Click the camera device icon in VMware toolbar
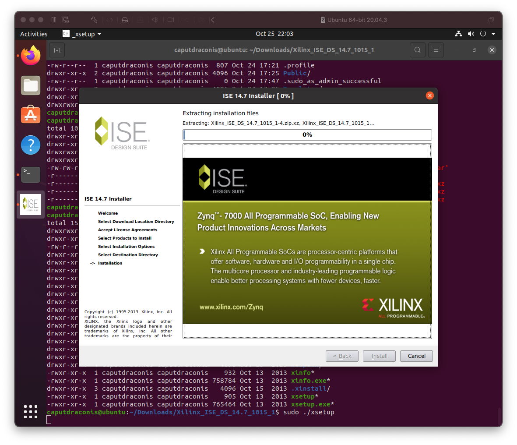Screen dimensions: 517x445 click(171, 20)
